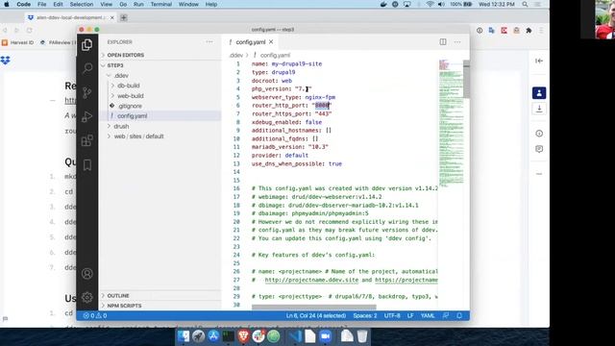Collapse the Dropbox Paper side panel

click(539, 61)
